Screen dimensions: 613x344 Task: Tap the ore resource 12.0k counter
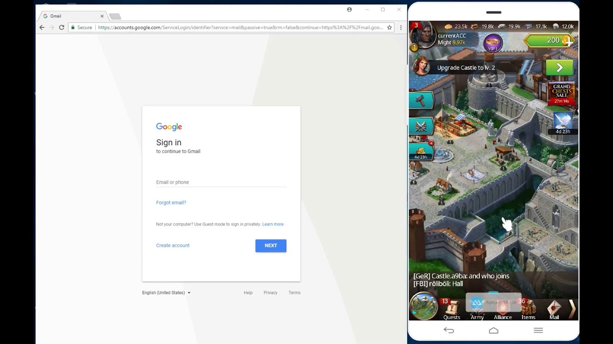(563, 27)
